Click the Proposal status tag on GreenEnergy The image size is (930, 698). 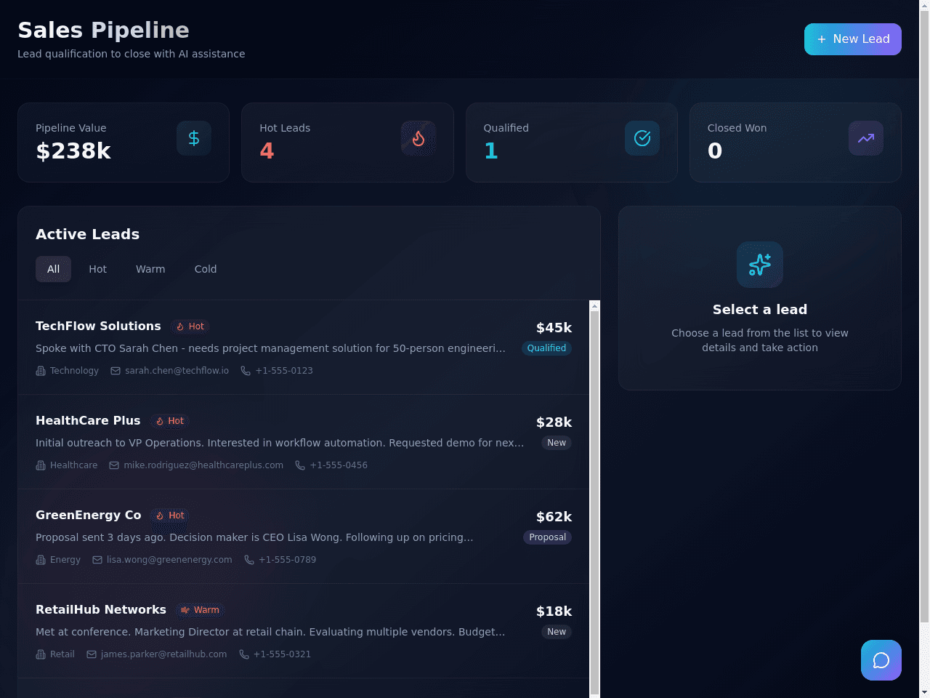pos(547,537)
